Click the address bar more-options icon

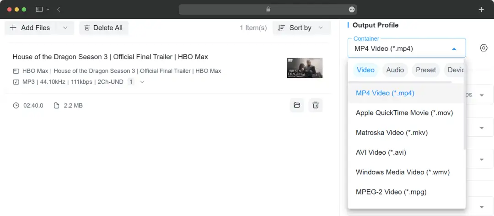tap(352, 10)
